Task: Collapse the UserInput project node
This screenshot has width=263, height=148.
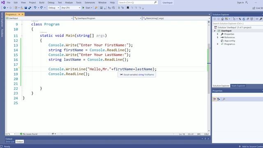Action: point(215,31)
